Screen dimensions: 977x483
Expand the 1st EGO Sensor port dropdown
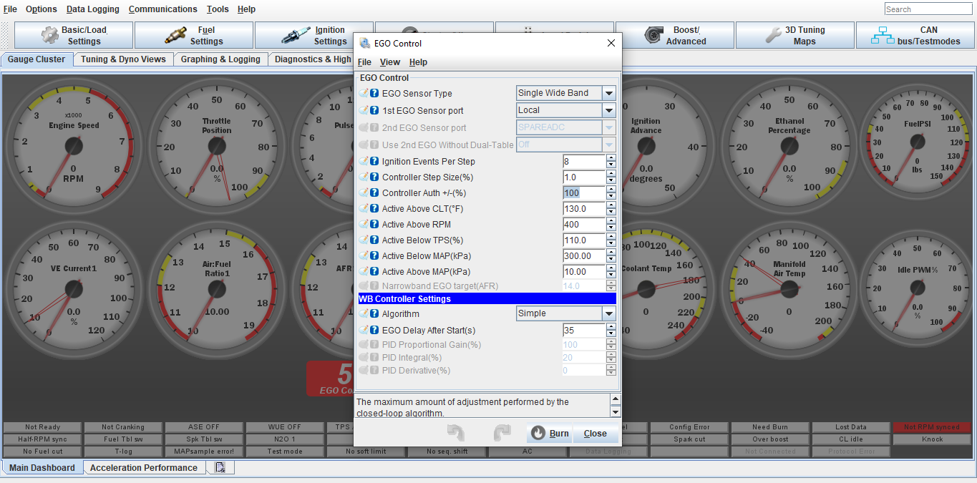[x=609, y=110]
